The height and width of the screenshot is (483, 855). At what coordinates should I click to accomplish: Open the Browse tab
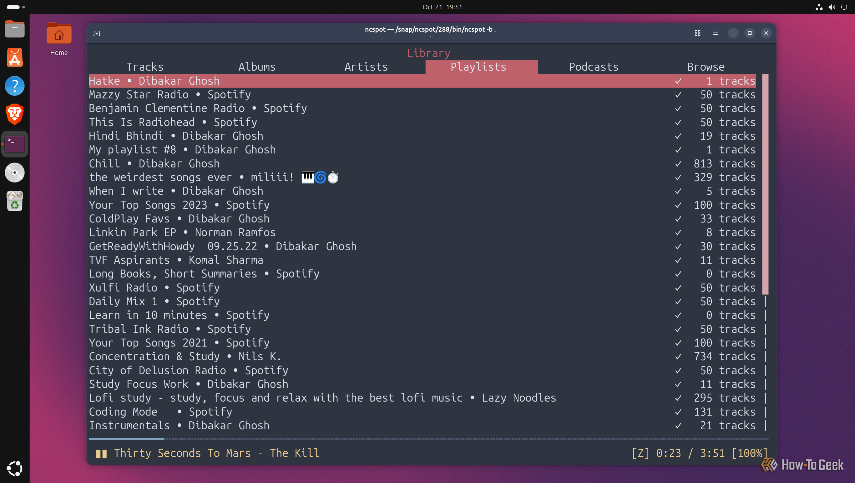pyautogui.click(x=706, y=67)
